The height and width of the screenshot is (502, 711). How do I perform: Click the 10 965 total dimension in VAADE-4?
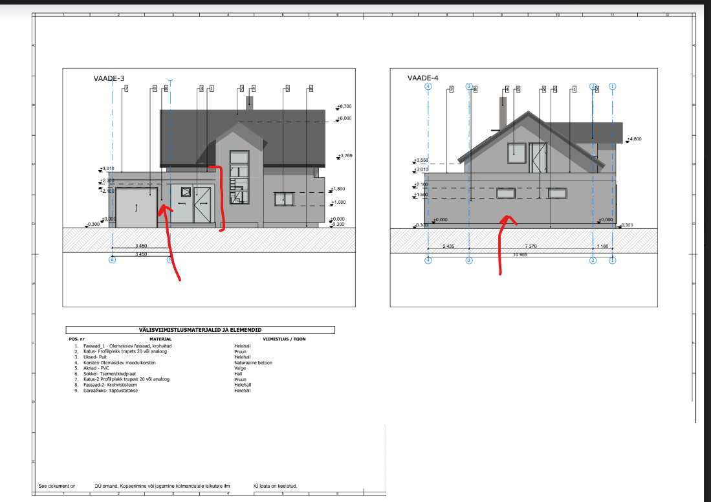click(x=520, y=256)
